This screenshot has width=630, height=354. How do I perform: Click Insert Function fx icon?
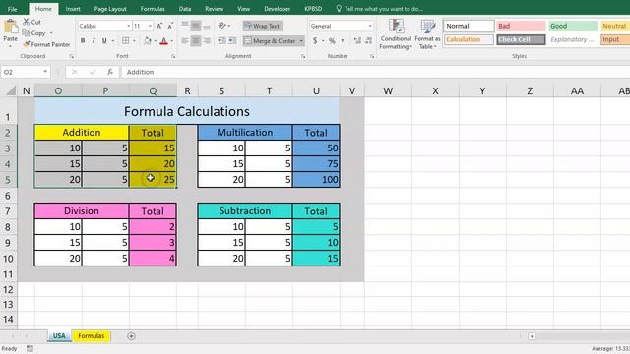(109, 72)
